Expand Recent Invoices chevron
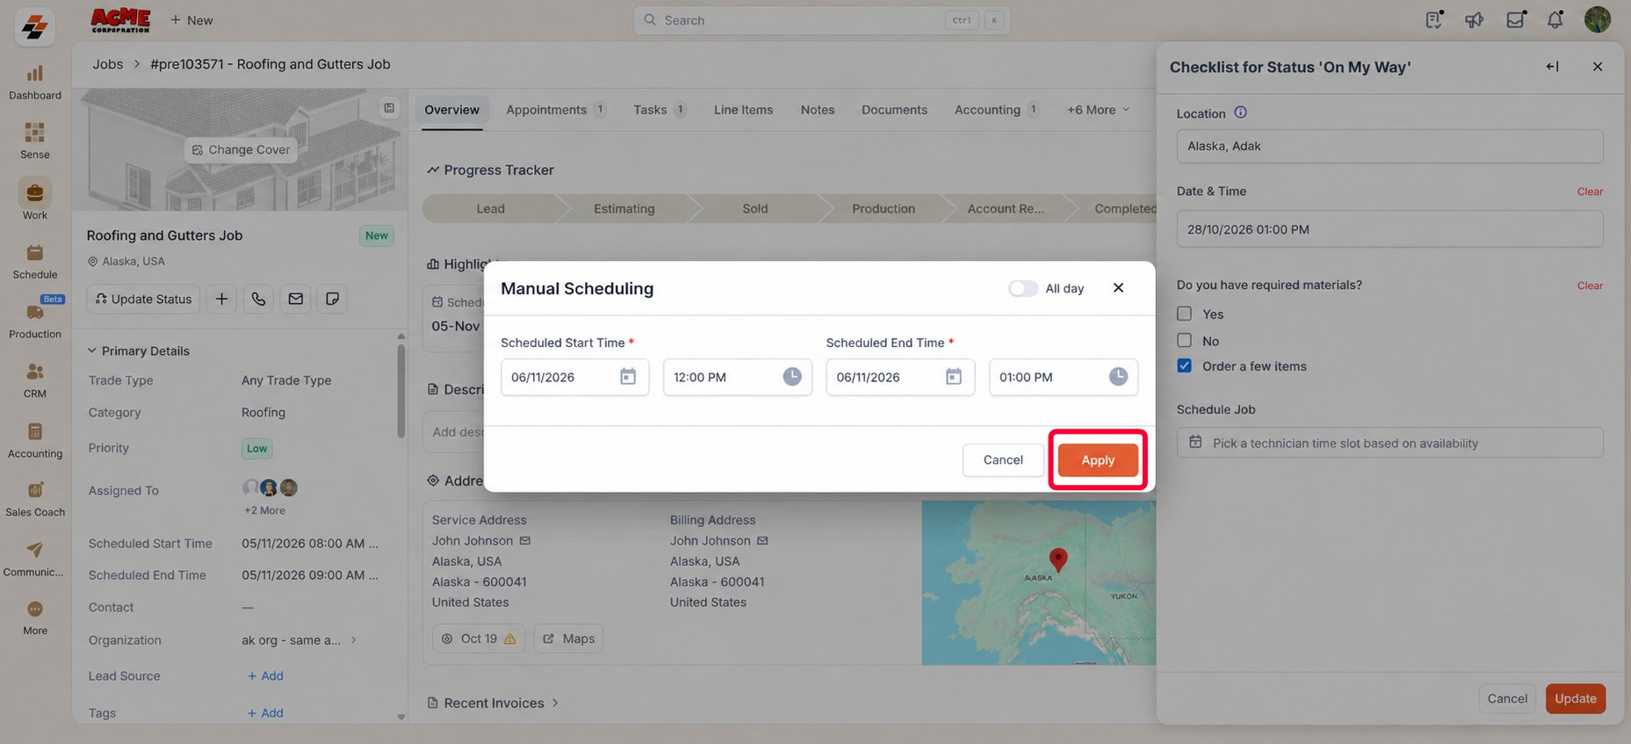Viewport: 1631px width, 744px height. point(555,703)
